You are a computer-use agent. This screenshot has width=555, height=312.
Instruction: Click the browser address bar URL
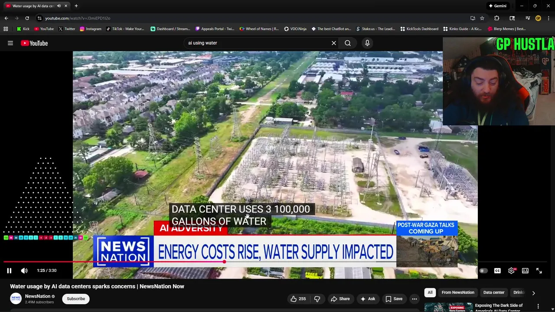click(78, 18)
